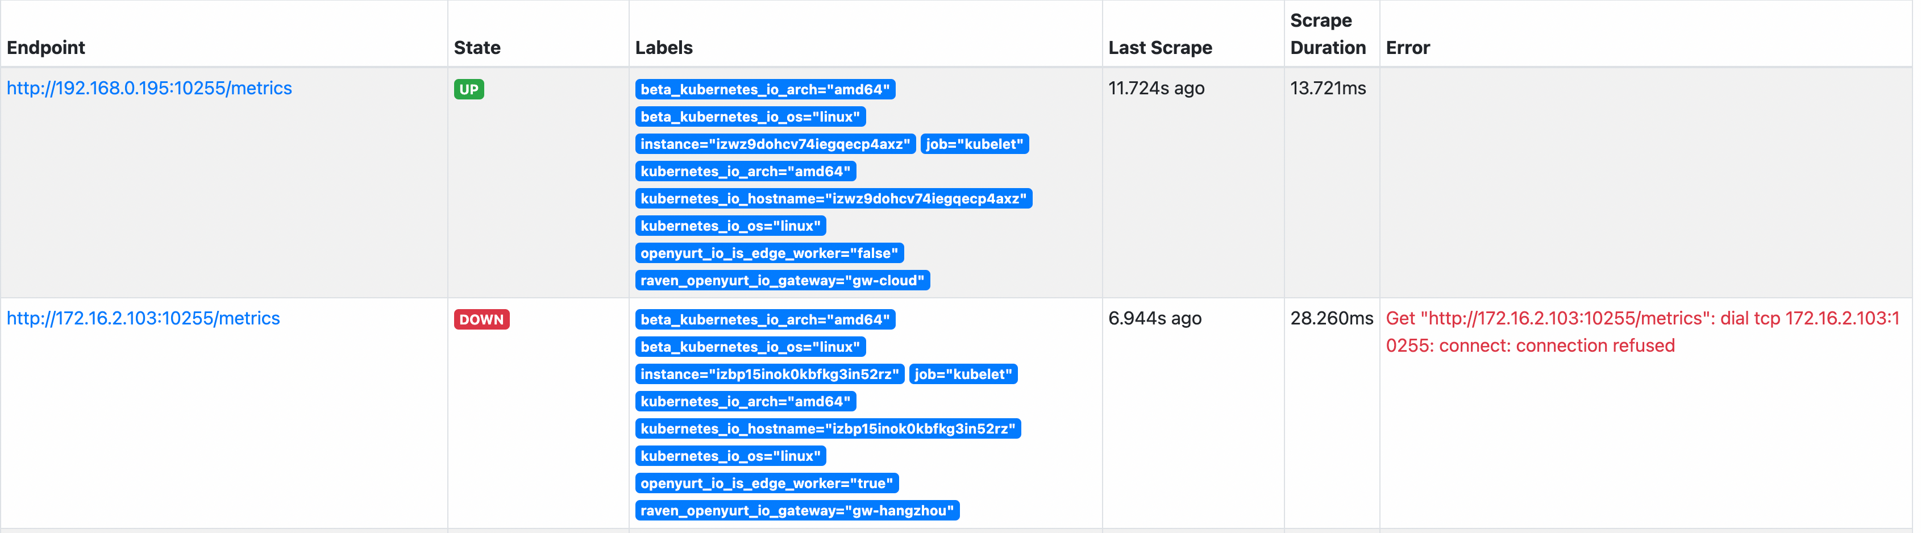The width and height of the screenshot is (1921, 533).
Task: Click the green UP state badge
Action: [x=469, y=89]
